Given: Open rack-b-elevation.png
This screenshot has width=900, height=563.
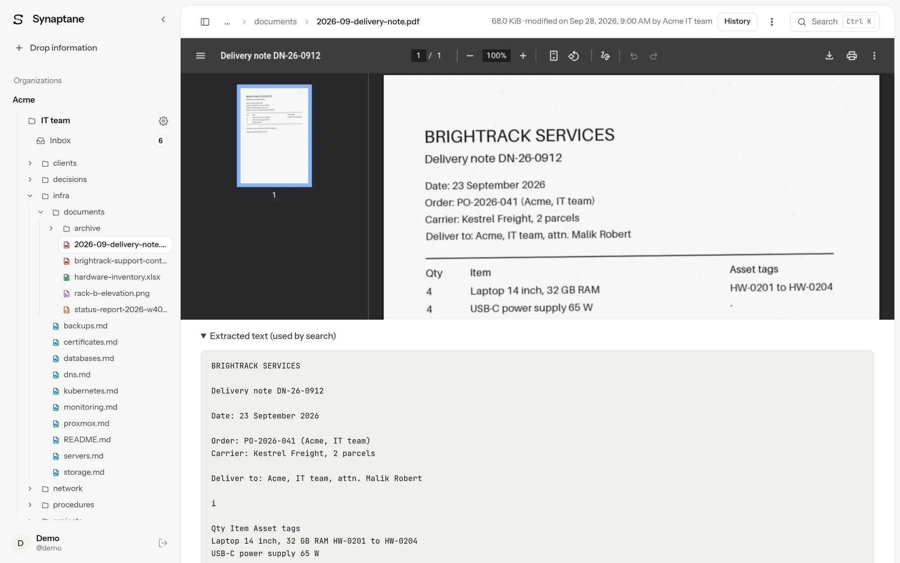Looking at the screenshot, I should pos(112,293).
